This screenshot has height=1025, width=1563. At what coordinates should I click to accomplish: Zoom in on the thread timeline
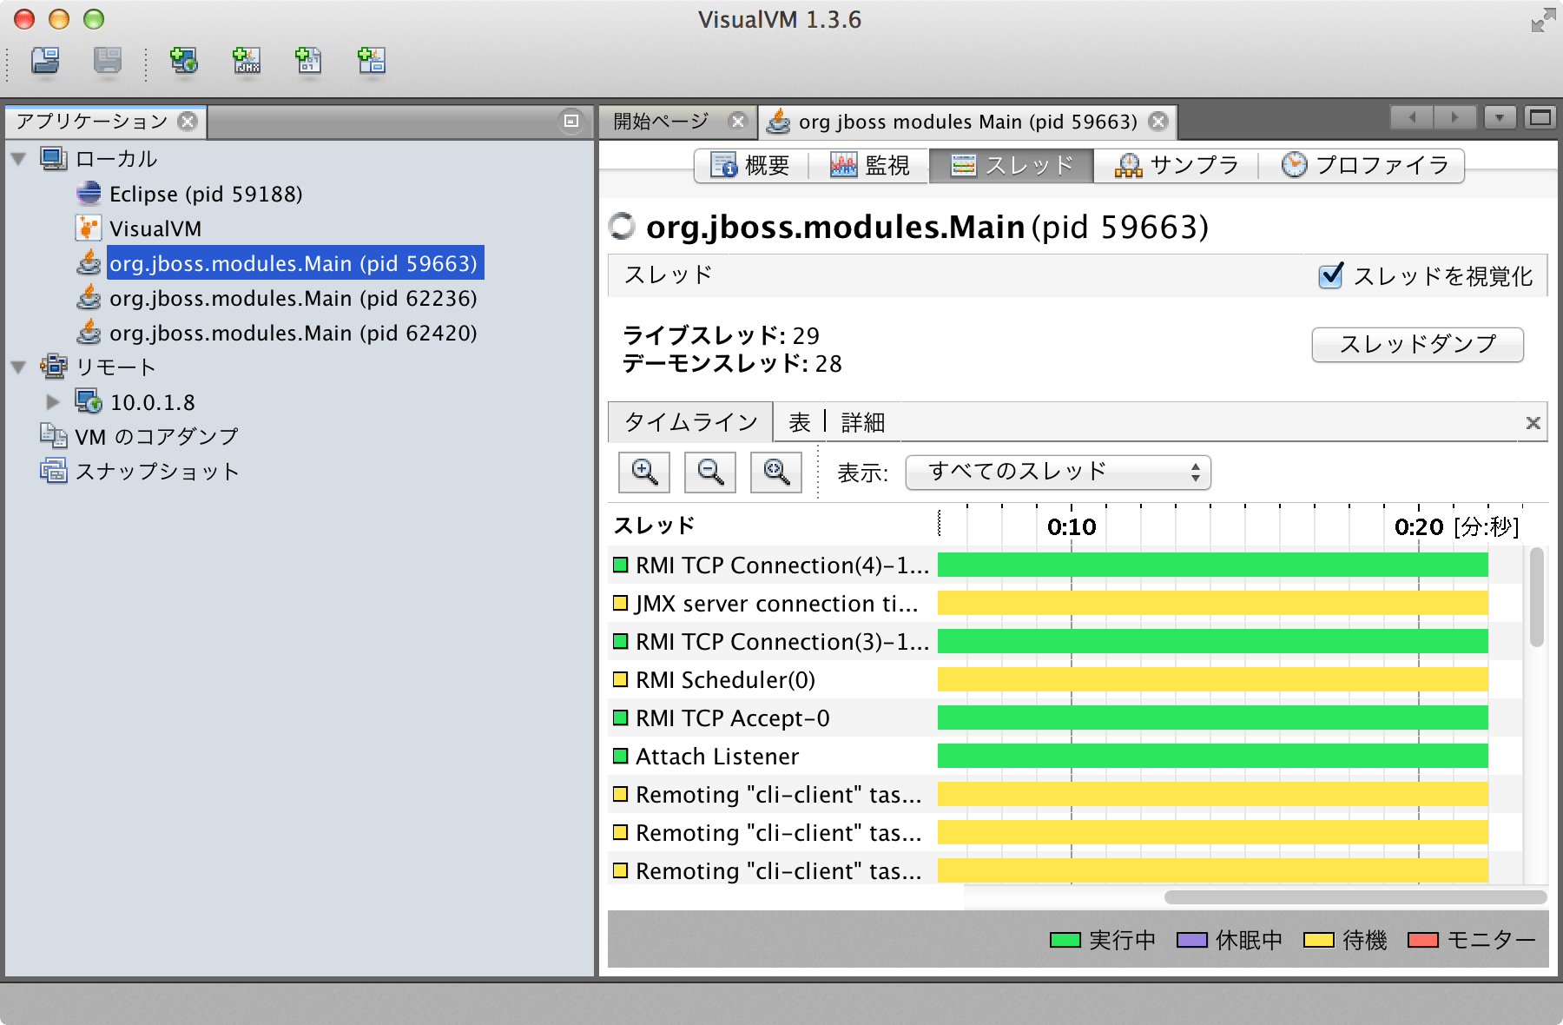pyautogui.click(x=643, y=472)
